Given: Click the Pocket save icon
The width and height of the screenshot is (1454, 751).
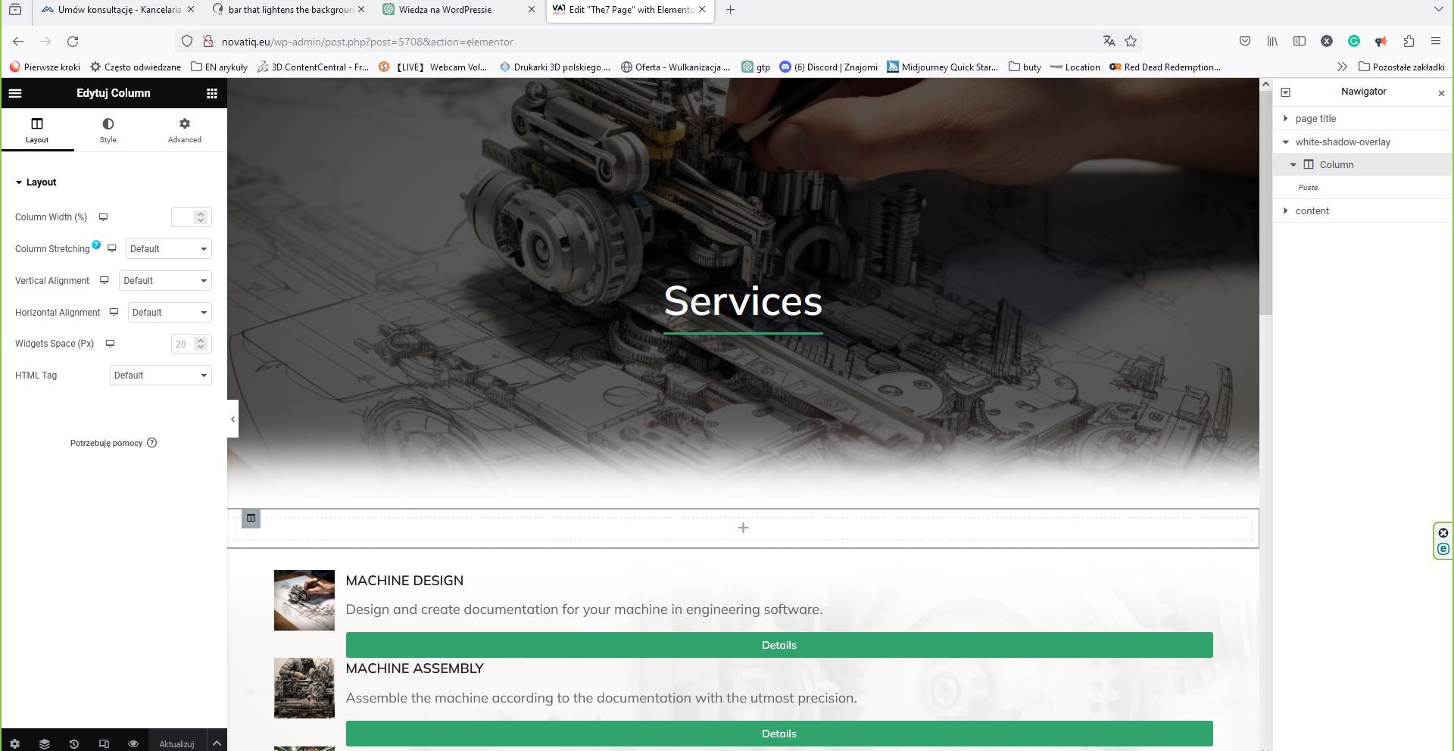Looking at the screenshot, I should click(1245, 41).
